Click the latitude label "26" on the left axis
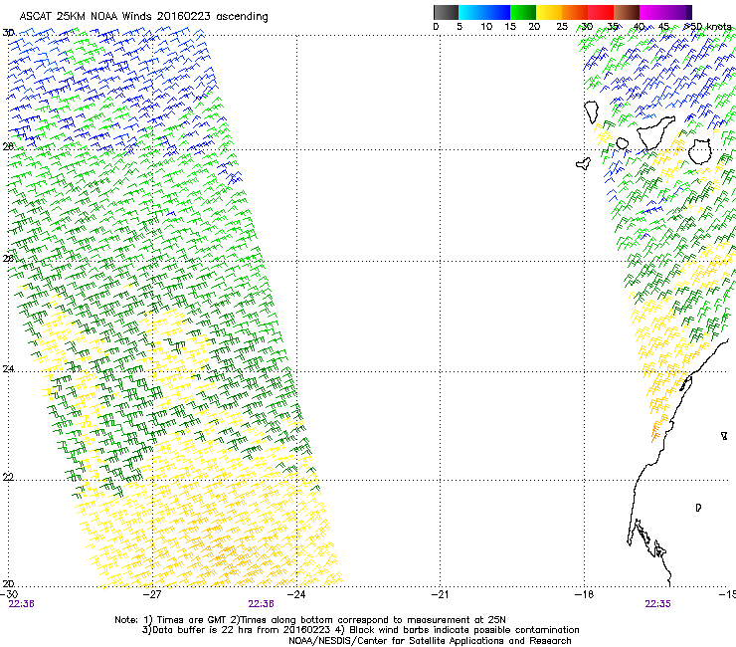 [8, 258]
